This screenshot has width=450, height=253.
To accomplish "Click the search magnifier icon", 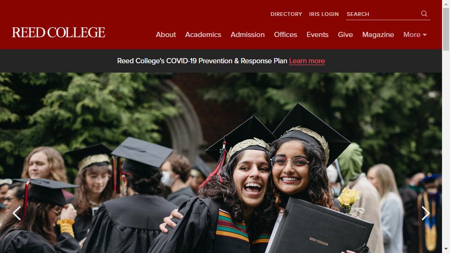I will click(424, 14).
